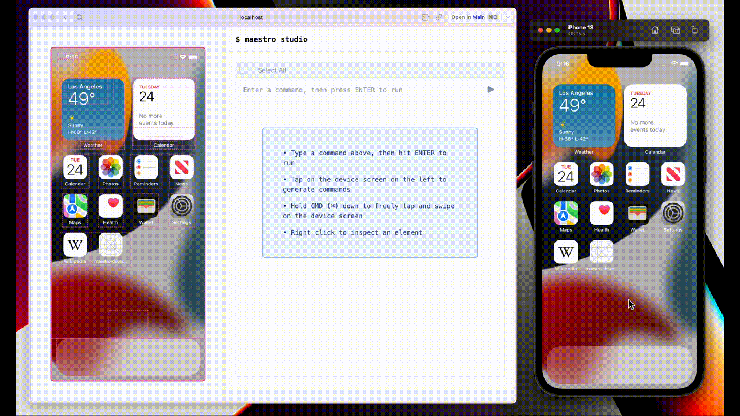Tap Reminders icon in Maestro Studio preview
Screen dimensions: 740x416
coord(146,168)
